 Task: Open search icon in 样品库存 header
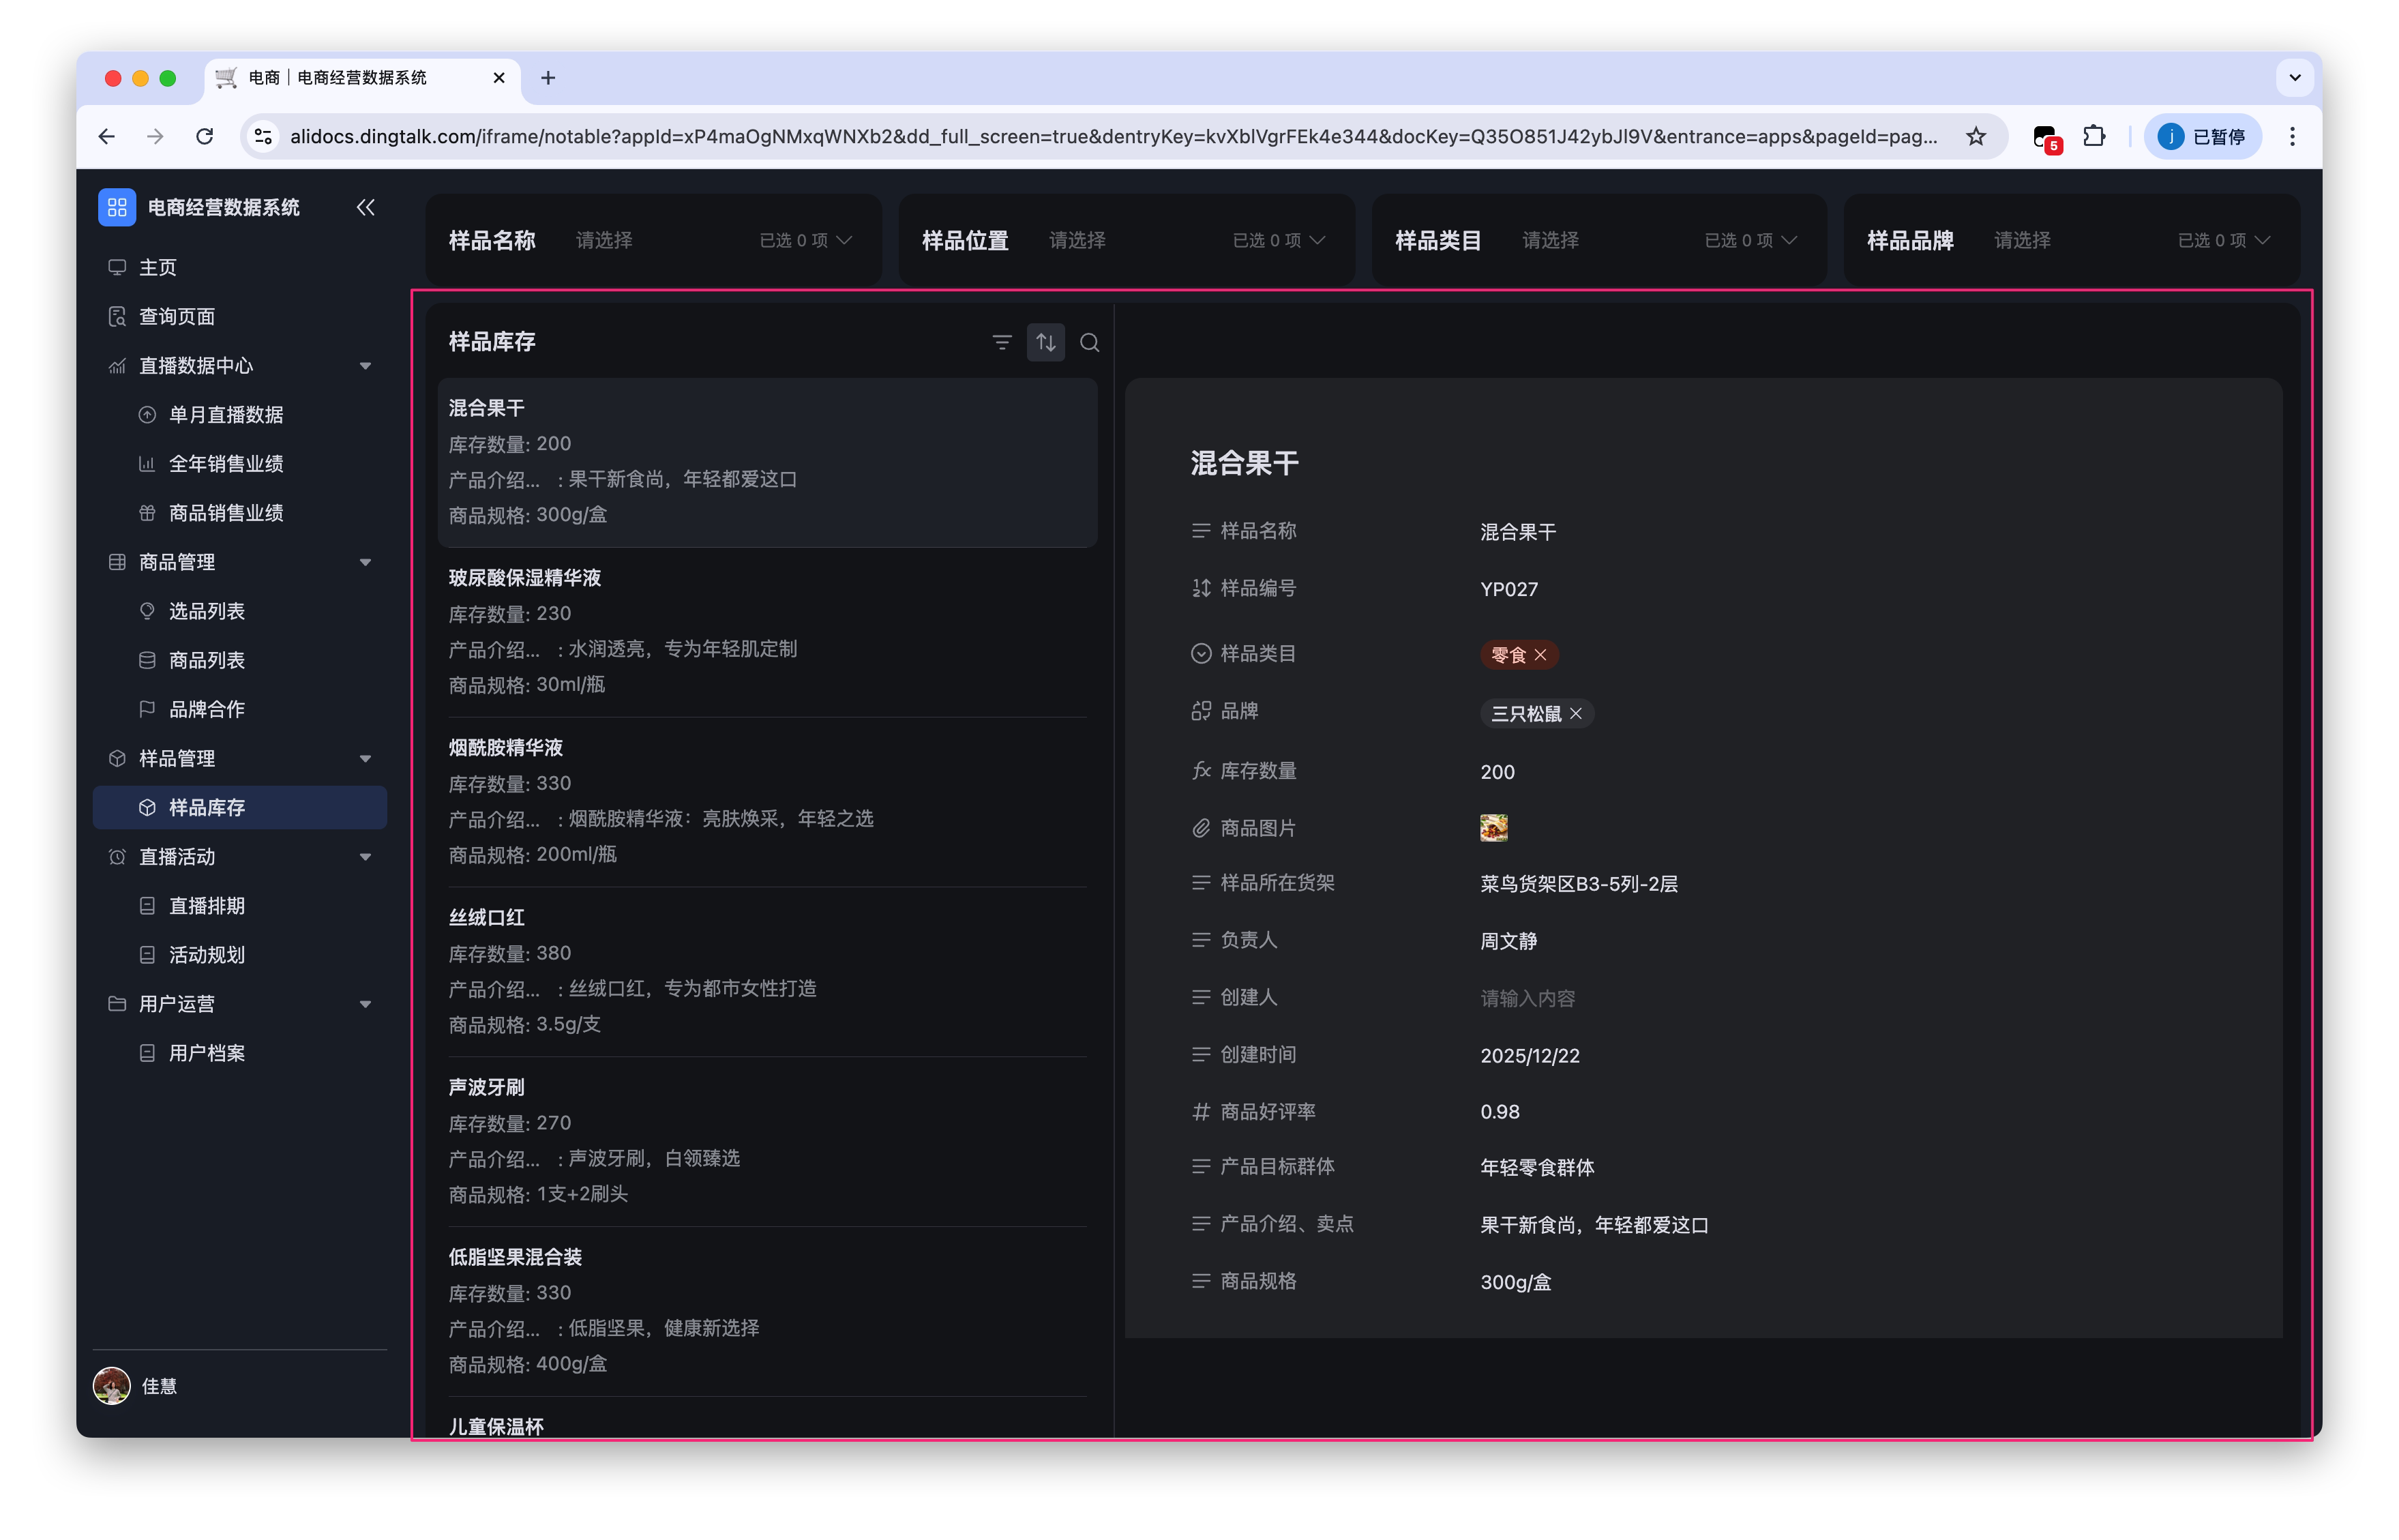(1090, 343)
